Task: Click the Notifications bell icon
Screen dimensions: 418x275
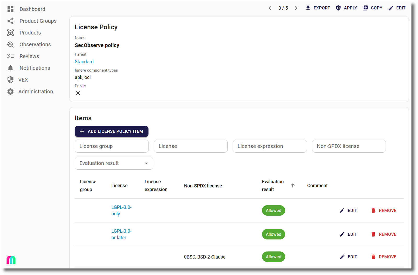Action: coord(10,68)
